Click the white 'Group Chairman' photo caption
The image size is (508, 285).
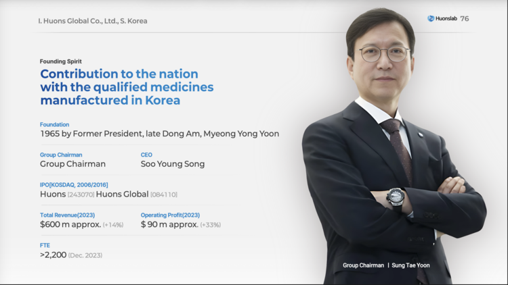point(363,265)
